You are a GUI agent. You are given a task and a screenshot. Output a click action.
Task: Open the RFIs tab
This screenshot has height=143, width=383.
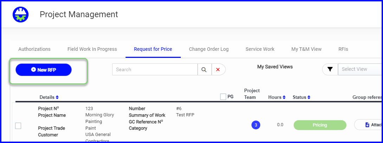(343, 49)
